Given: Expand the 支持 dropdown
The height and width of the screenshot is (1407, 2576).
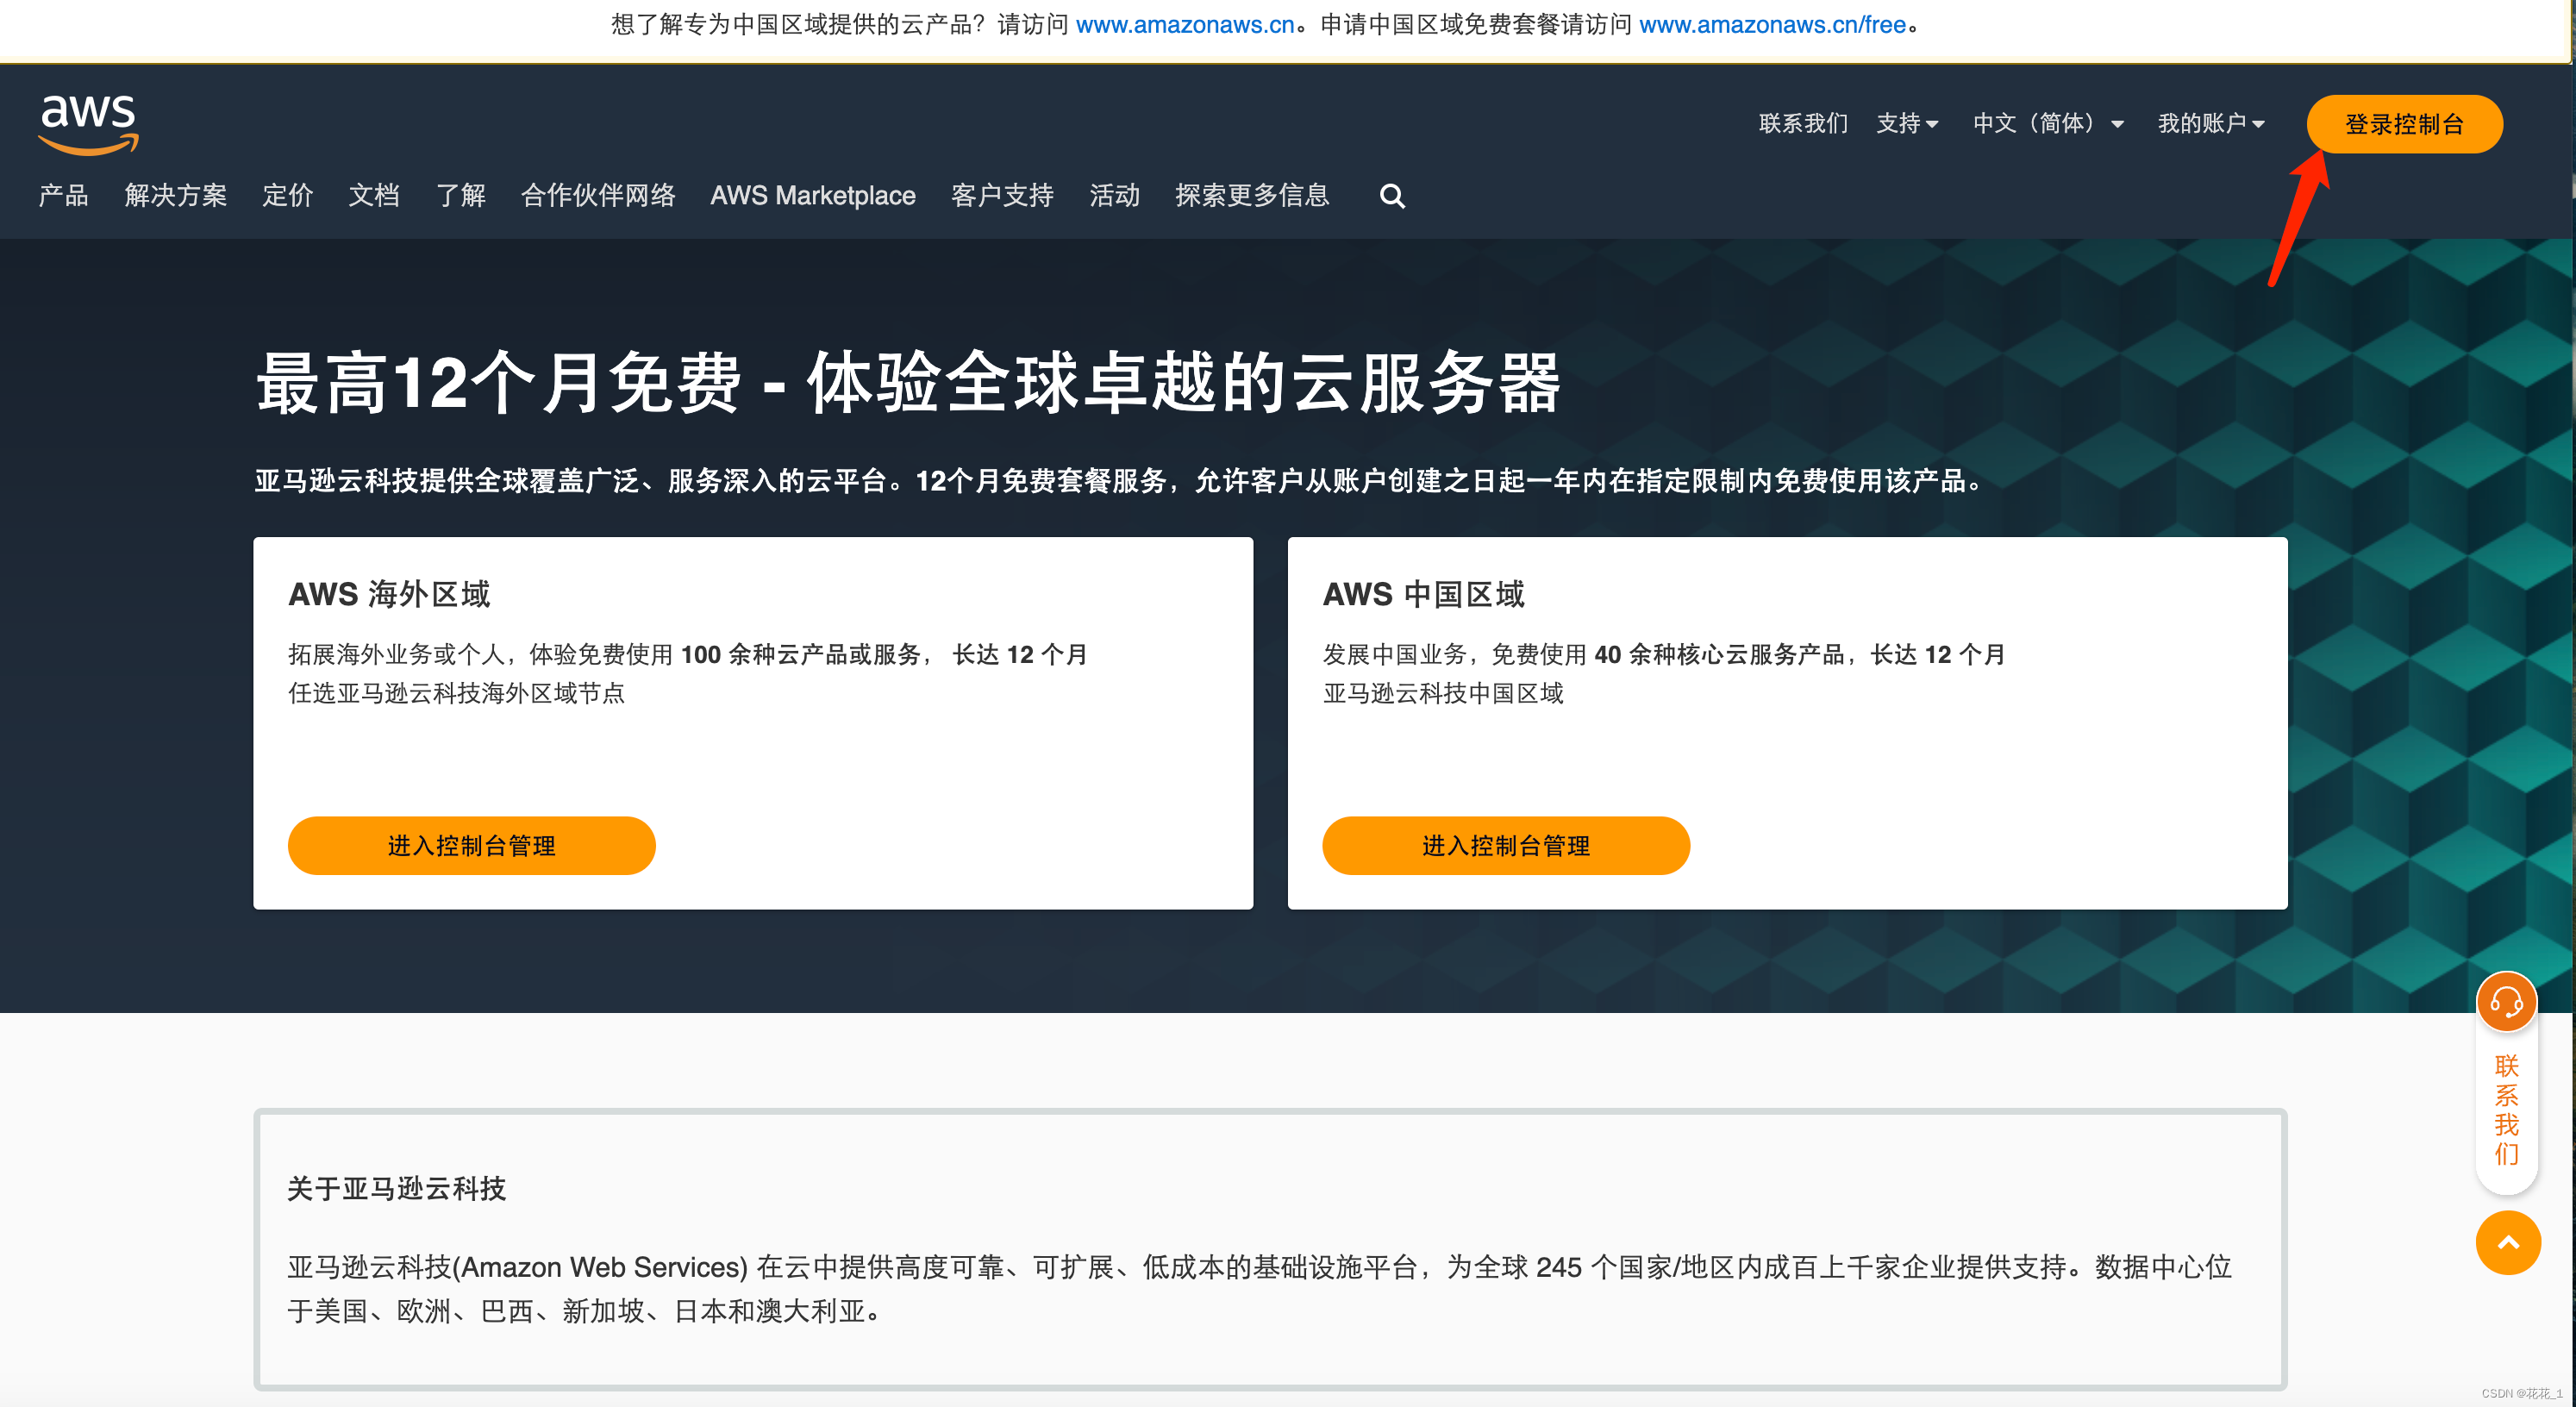Looking at the screenshot, I should pos(1907,123).
